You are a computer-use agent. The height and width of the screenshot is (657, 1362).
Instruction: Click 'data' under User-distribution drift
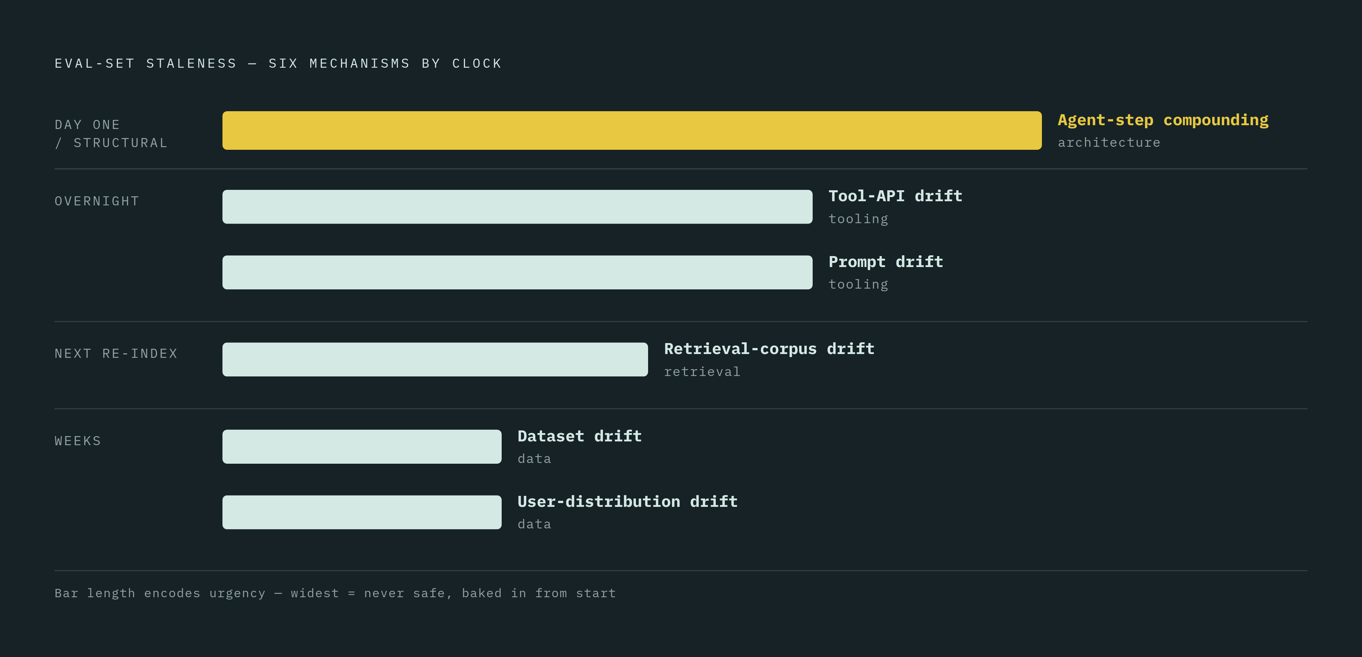534,524
